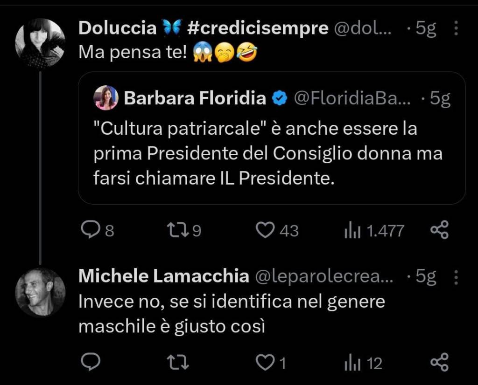Open Doluccia's profile picture
The width and height of the screenshot is (478, 385).
(40, 43)
